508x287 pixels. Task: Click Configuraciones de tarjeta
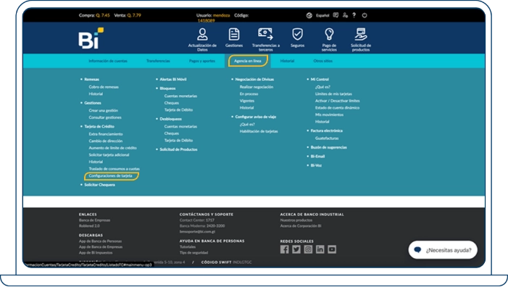coord(110,176)
